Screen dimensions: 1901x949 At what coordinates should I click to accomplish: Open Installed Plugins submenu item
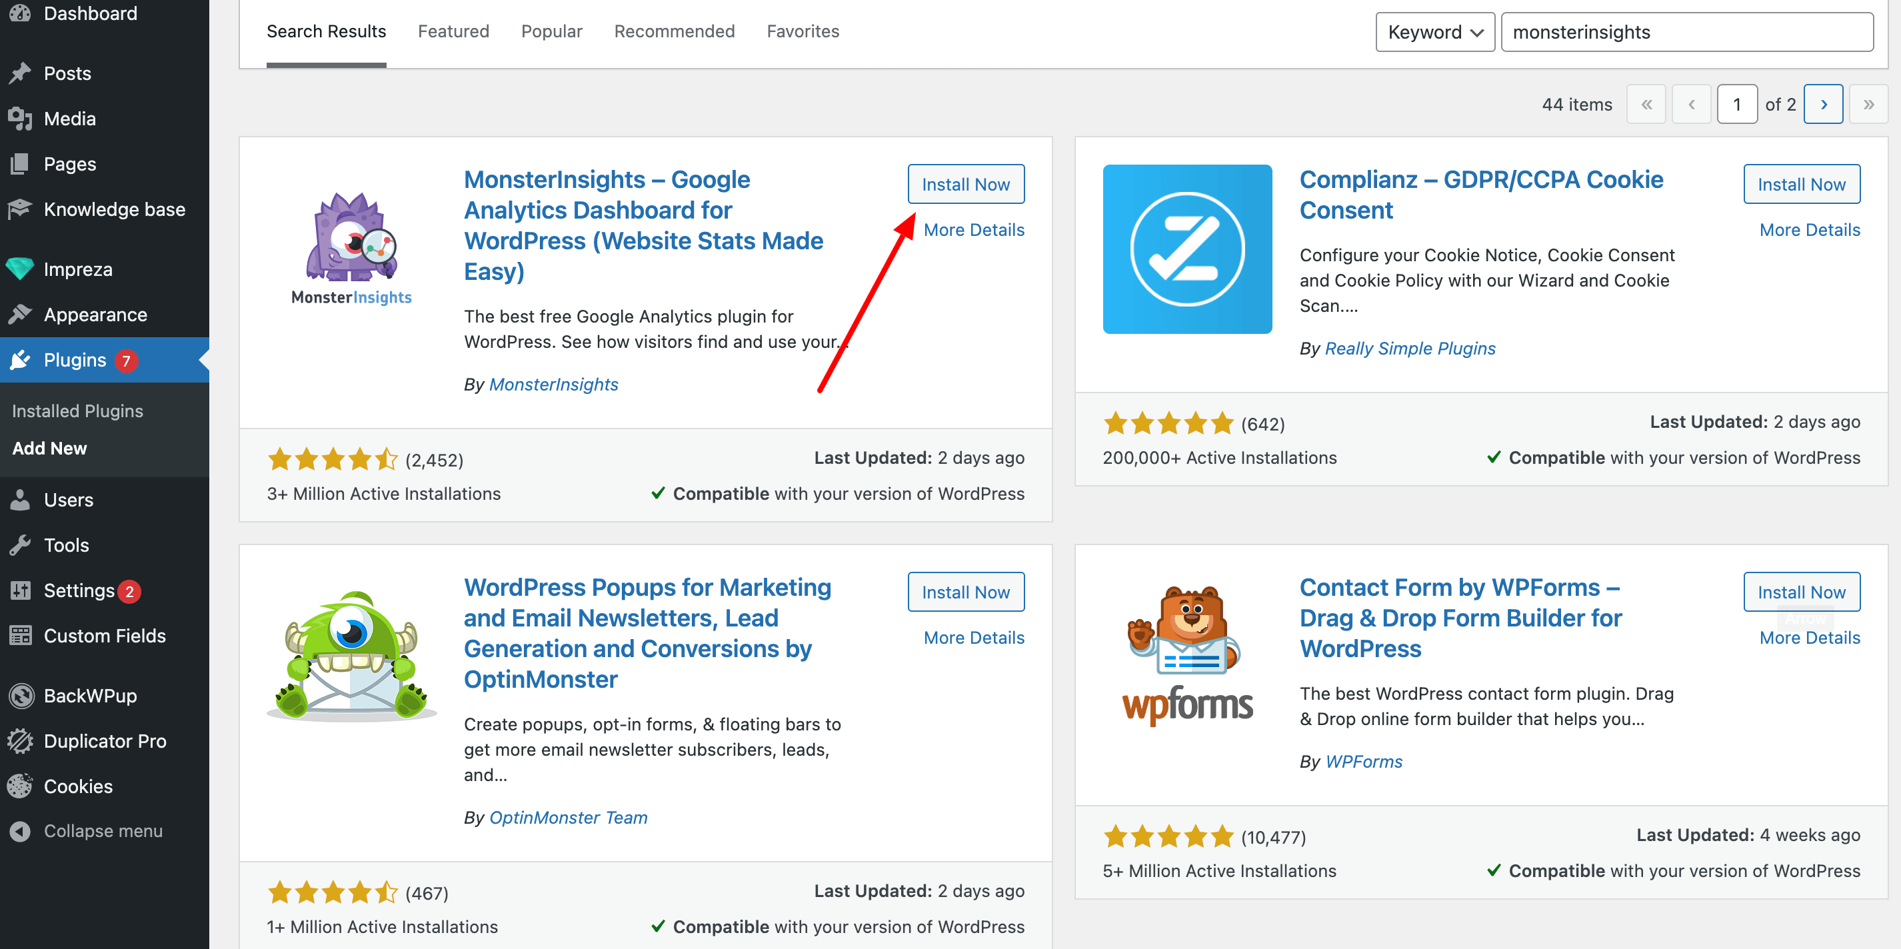77,411
